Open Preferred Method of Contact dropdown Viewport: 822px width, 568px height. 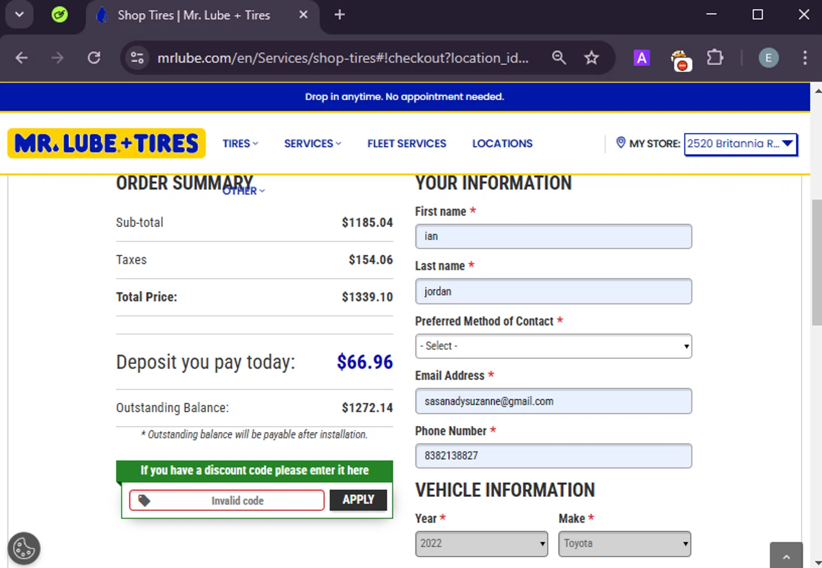(553, 346)
